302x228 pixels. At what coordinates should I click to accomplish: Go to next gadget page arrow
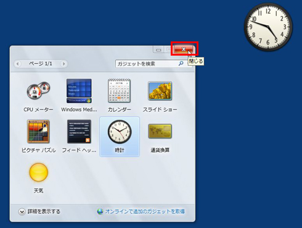click(x=63, y=64)
